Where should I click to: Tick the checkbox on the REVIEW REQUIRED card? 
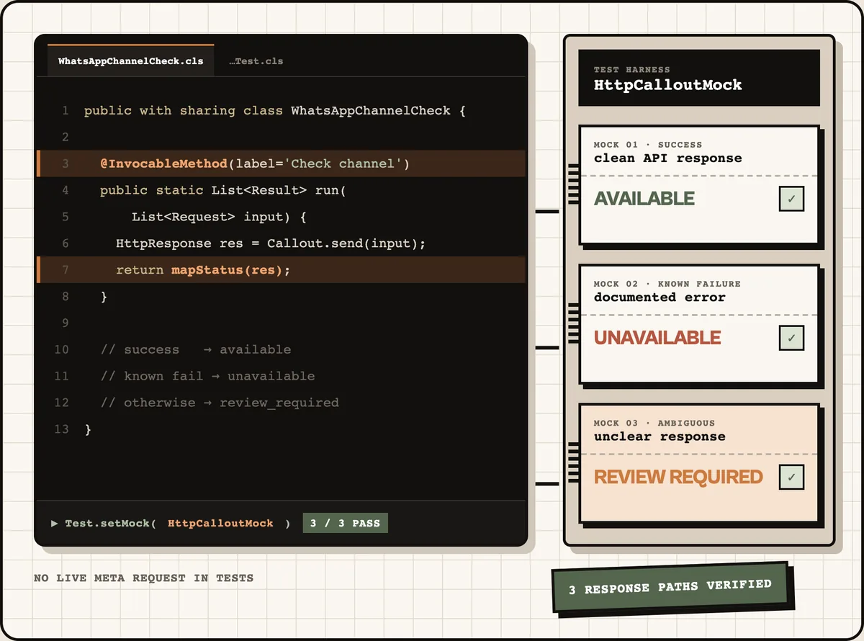[791, 477]
